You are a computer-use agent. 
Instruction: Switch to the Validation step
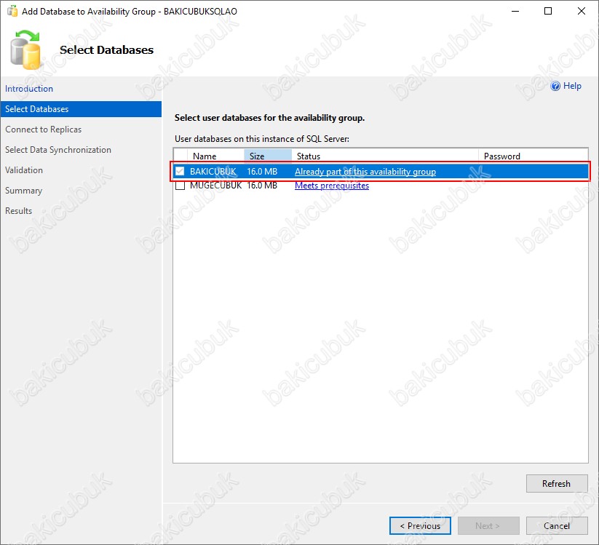[24, 170]
